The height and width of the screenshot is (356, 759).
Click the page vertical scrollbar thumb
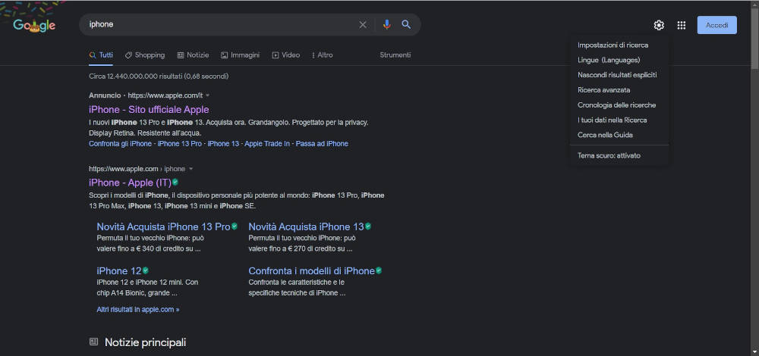point(754,38)
